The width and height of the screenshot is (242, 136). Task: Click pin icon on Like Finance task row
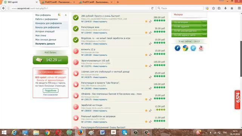click(150, 88)
